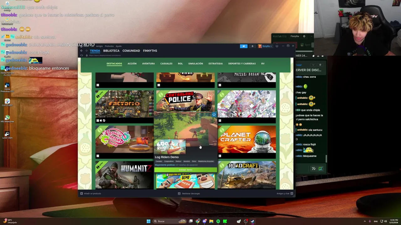Click Añadir un producto
401x225 pixels.
click(91, 193)
